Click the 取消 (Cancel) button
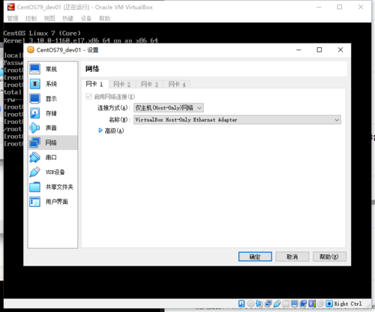This screenshot has width=375, height=312. (x=292, y=256)
